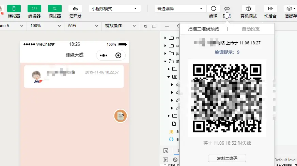Screen dimensions: 297x166
Task: Open the WiFi network dropdown
Action: point(83,26)
